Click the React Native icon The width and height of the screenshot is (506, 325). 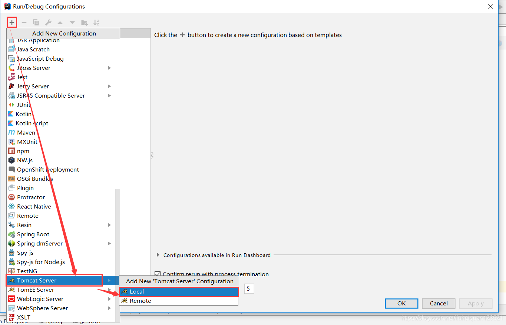pos(11,206)
